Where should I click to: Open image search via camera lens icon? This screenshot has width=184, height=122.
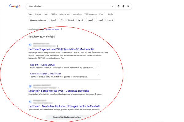tap(123, 6)
